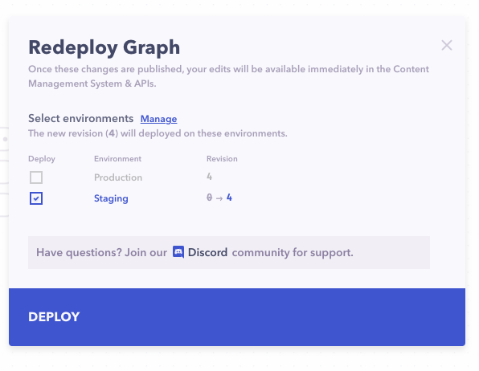Click the arrow between revisions 0 and 4
This screenshot has width=479, height=371.
[x=219, y=198]
